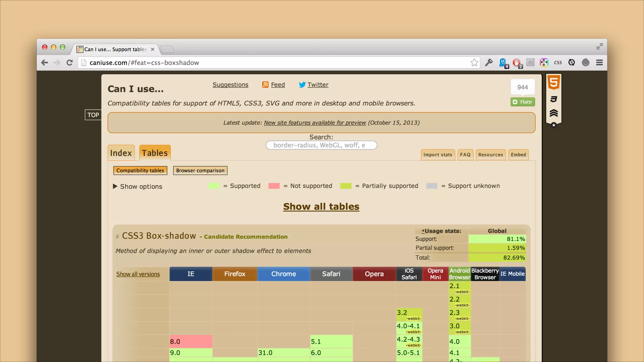Image resolution: width=644 pixels, height=362 pixels.
Task: Expand table with Show all versions
Action: pos(138,274)
